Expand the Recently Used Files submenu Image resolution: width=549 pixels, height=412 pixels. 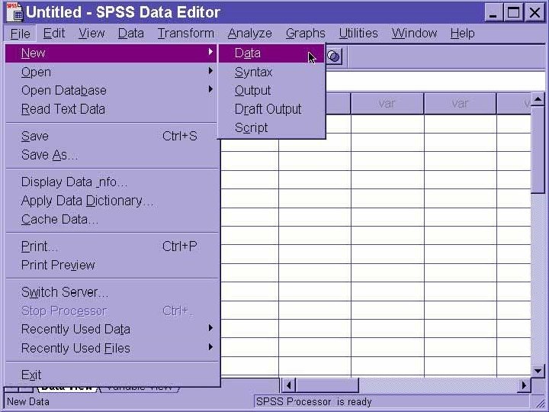tap(111, 348)
